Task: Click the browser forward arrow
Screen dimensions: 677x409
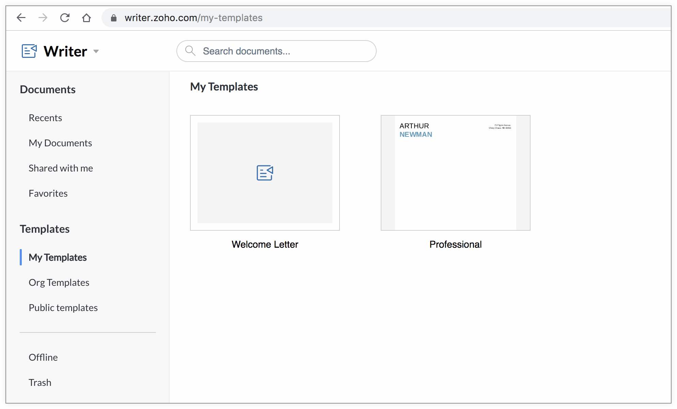Action: click(x=43, y=18)
